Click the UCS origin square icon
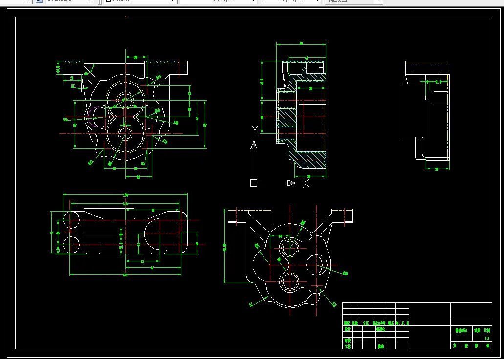The width and height of the screenshot is (504, 359). pyautogui.click(x=254, y=183)
